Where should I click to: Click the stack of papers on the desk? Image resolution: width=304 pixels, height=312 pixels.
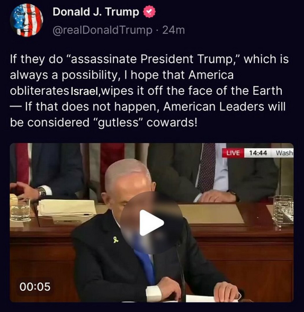coord(67,208)
